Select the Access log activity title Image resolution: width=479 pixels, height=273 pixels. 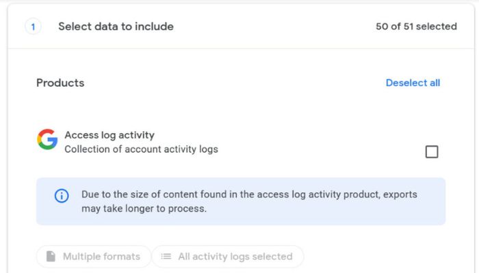(x=109, y=135)
